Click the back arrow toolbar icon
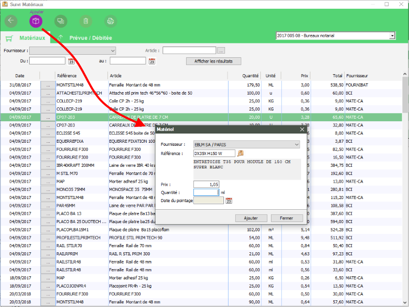Viewport: 409px width, 307px height. [11, 21]
